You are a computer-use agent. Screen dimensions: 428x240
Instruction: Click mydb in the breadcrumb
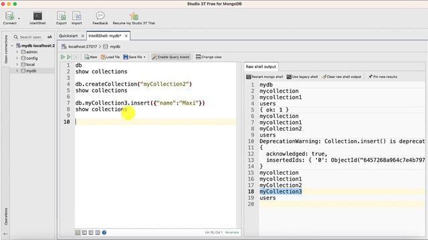115,47
